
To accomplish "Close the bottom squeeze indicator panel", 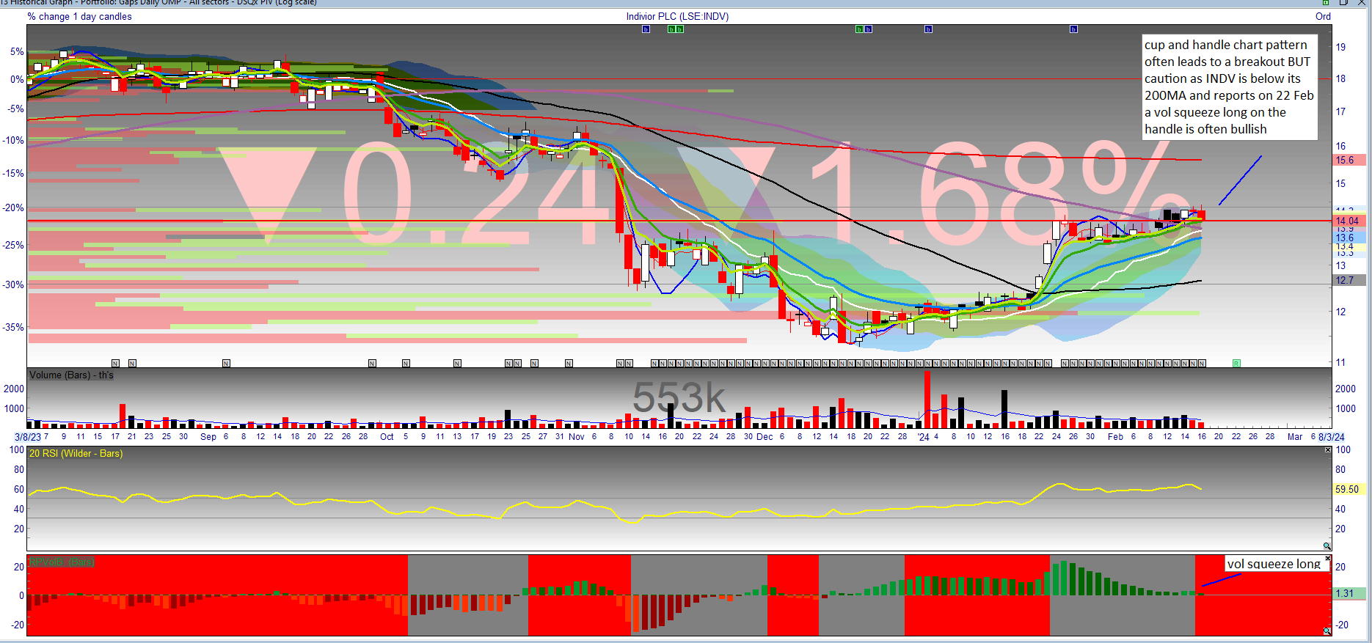I will pyautogui.click(x=1328, y=559).
